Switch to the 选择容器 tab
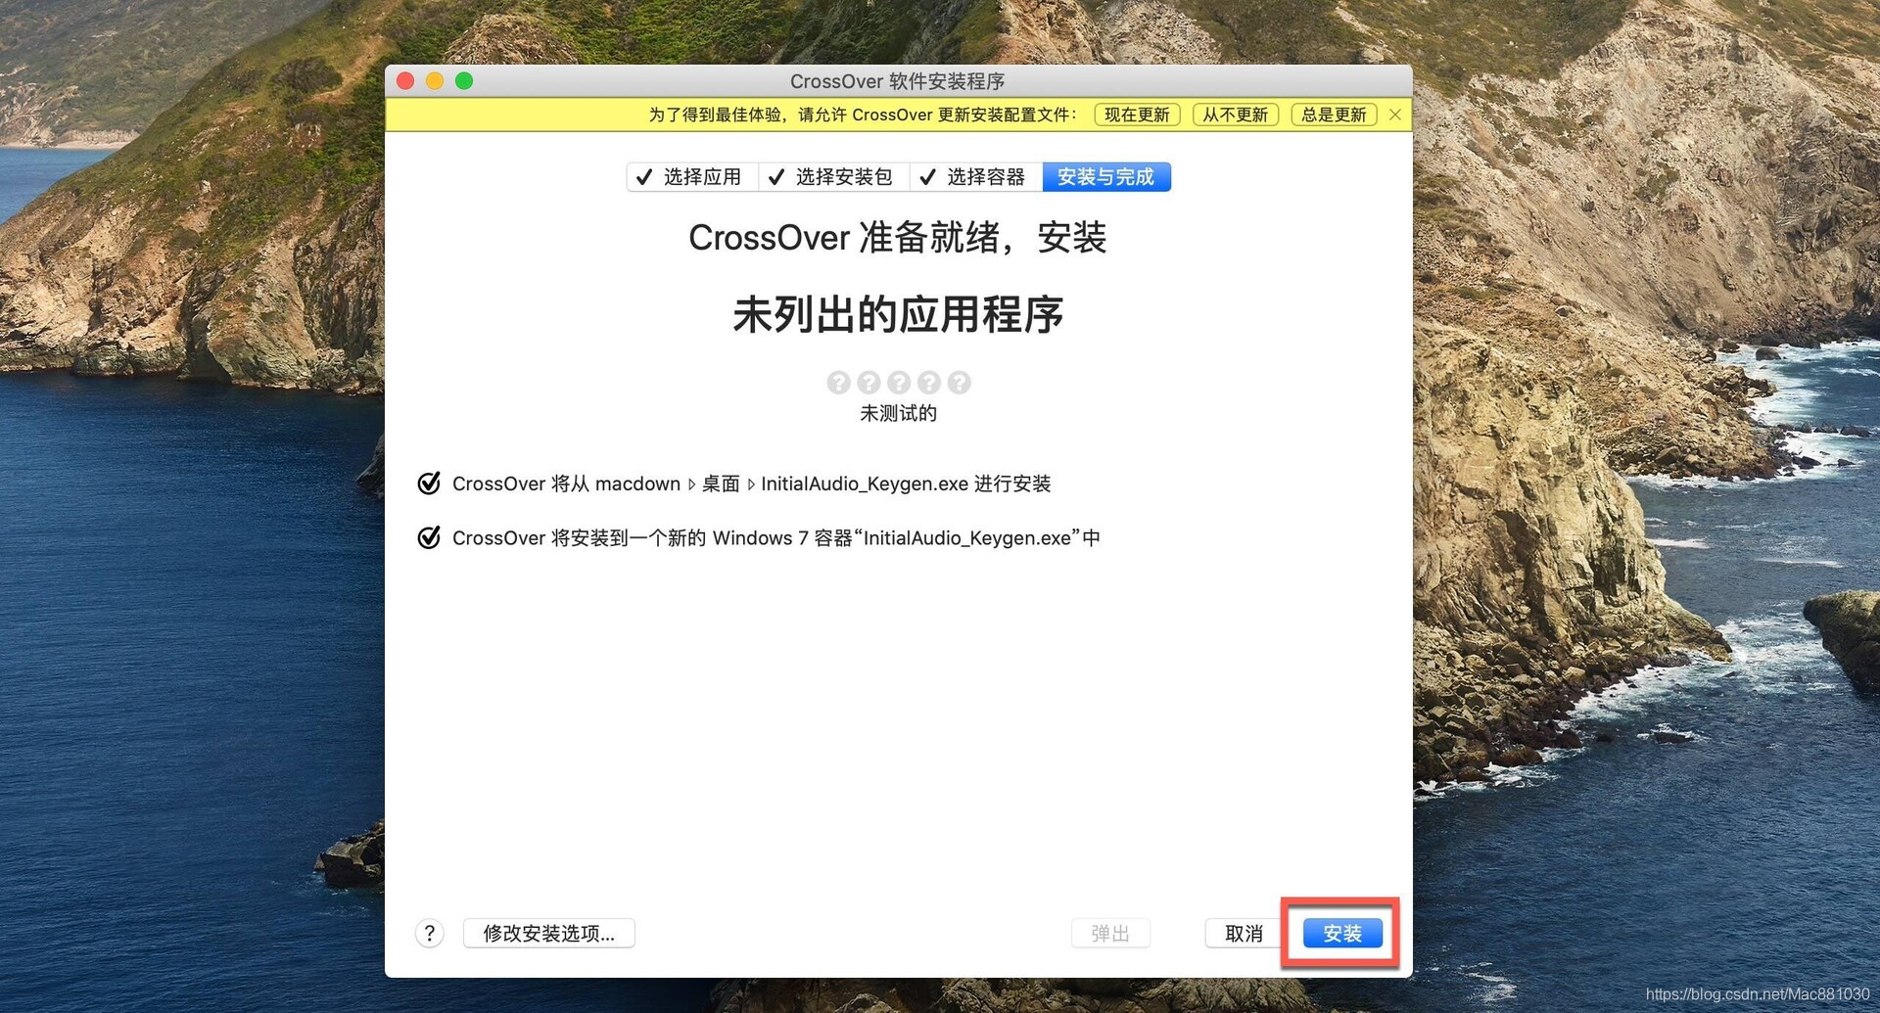Viewport: 1880px width, 1013px height. click(976, 177)
